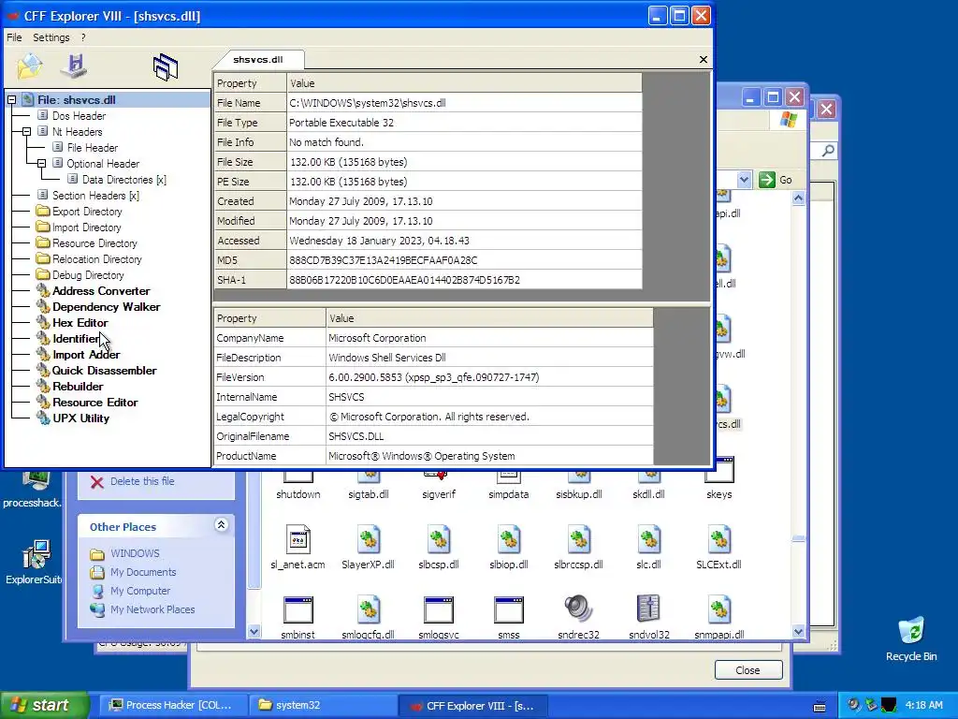This screenshot has height=719, width=958.
Task: Select the slbcsp.dll file icon
Action: click(x=439, y=540)
